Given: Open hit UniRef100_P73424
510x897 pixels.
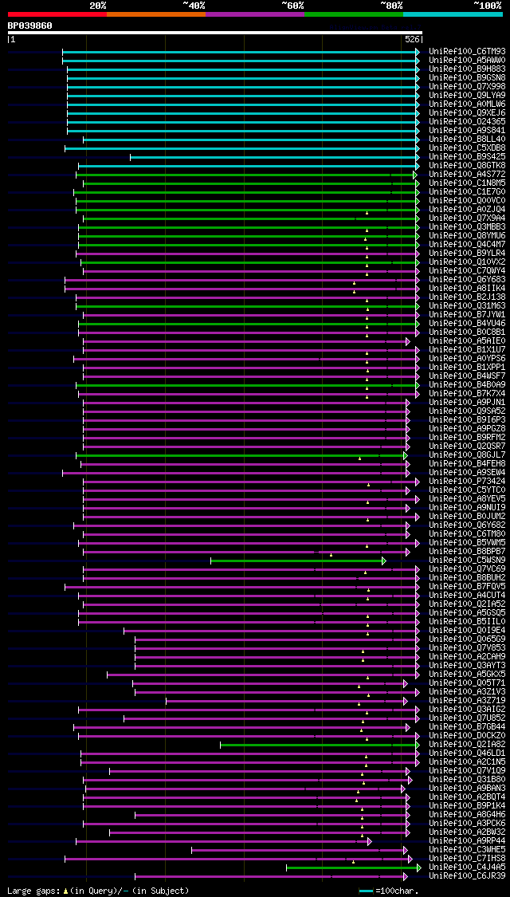Looking at the screenshot, I should tap(467, 481).
